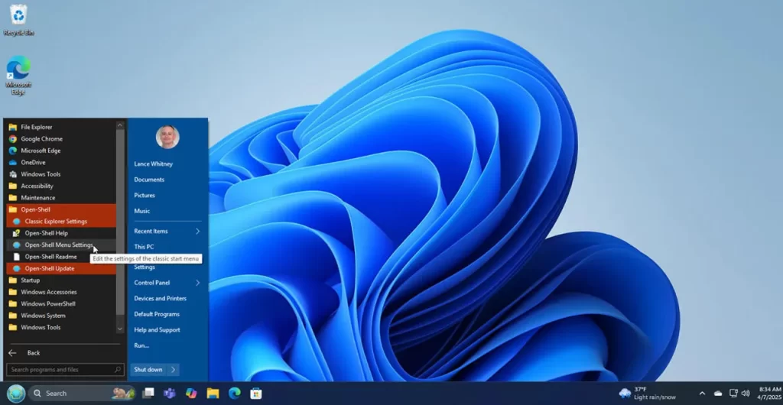Click the Search programs and files field
The height and width of the screenshot is (405, 783).
click(60, 370)
